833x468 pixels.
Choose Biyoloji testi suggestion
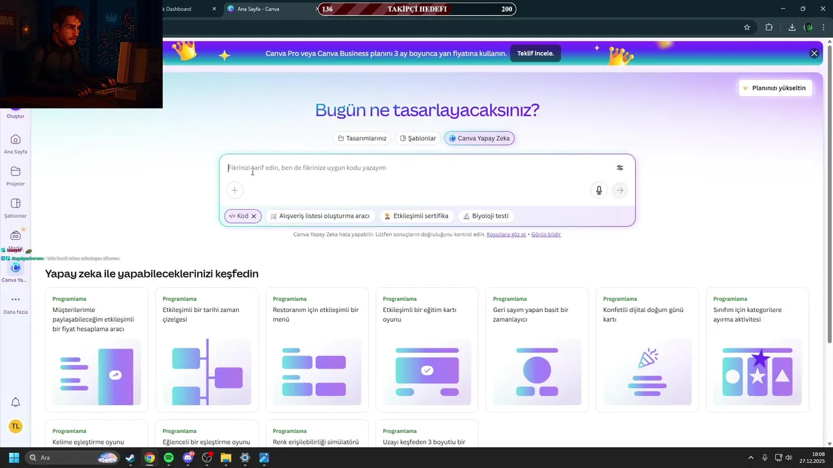pyautogui.click(x=485, y=216)
